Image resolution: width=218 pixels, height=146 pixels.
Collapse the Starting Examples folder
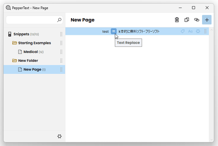[15, 43]
